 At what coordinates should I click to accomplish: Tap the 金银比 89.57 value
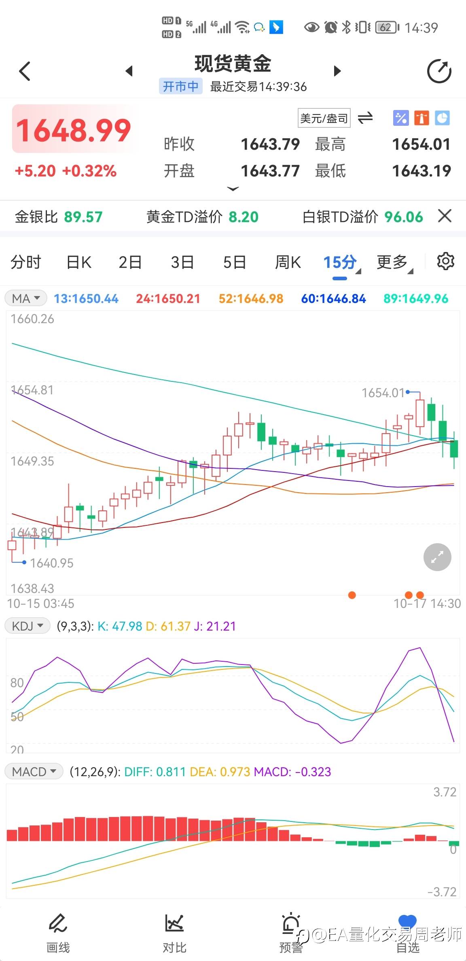click(59, 217)
